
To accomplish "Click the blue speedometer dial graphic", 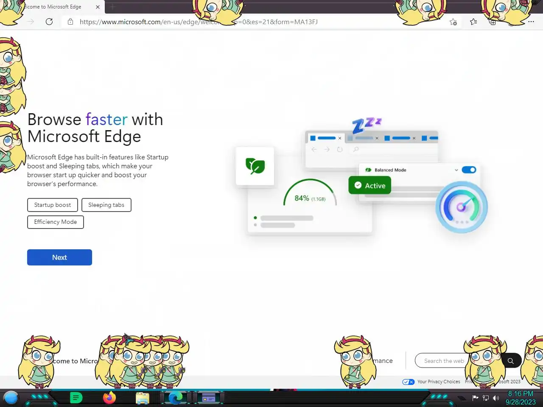I will coord(462,207).
